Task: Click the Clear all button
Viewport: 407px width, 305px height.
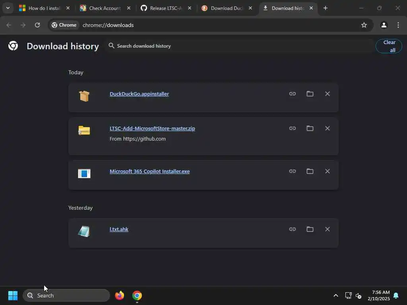Action: click(x=389, y=46)
